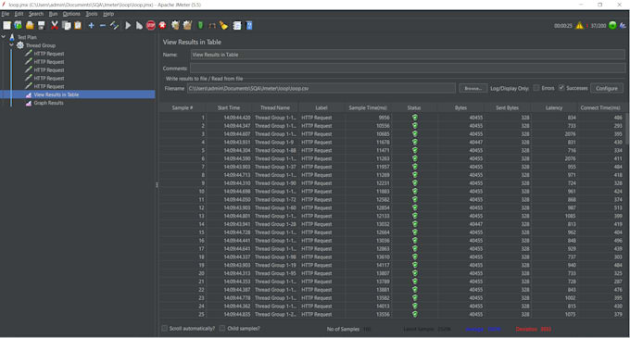
Task: Click the Paste clipboard icon
Action: [x=78, y=25]
